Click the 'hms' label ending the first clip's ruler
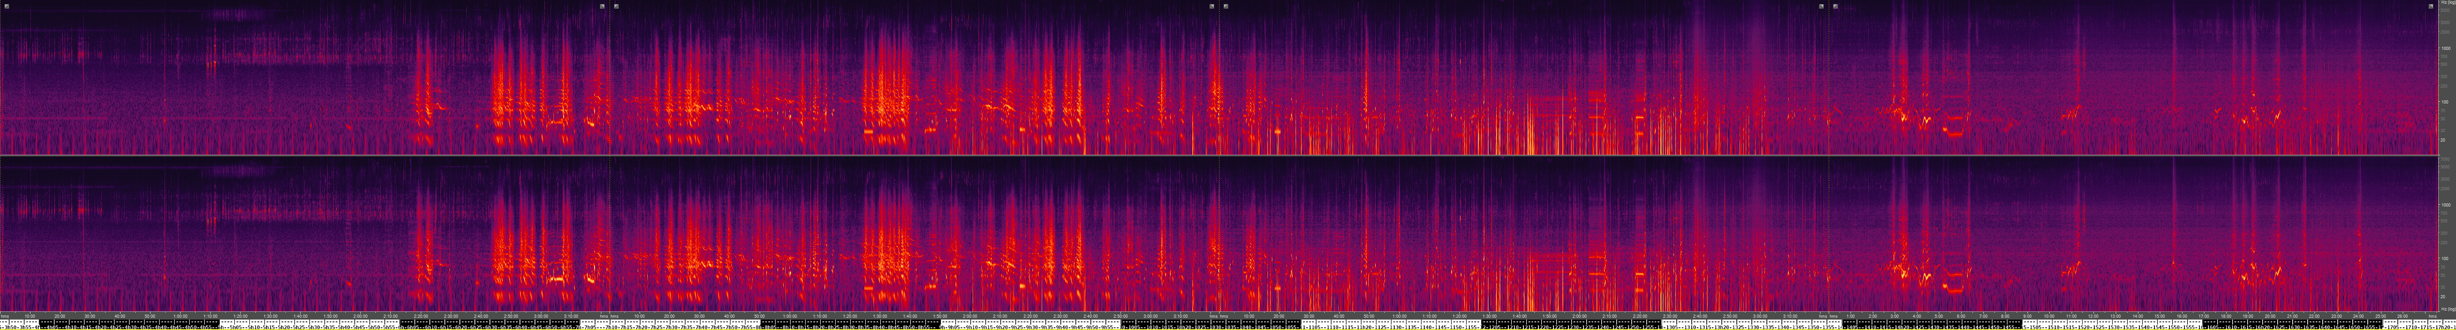The image size is (2456, 330). [x=603, y=316]
